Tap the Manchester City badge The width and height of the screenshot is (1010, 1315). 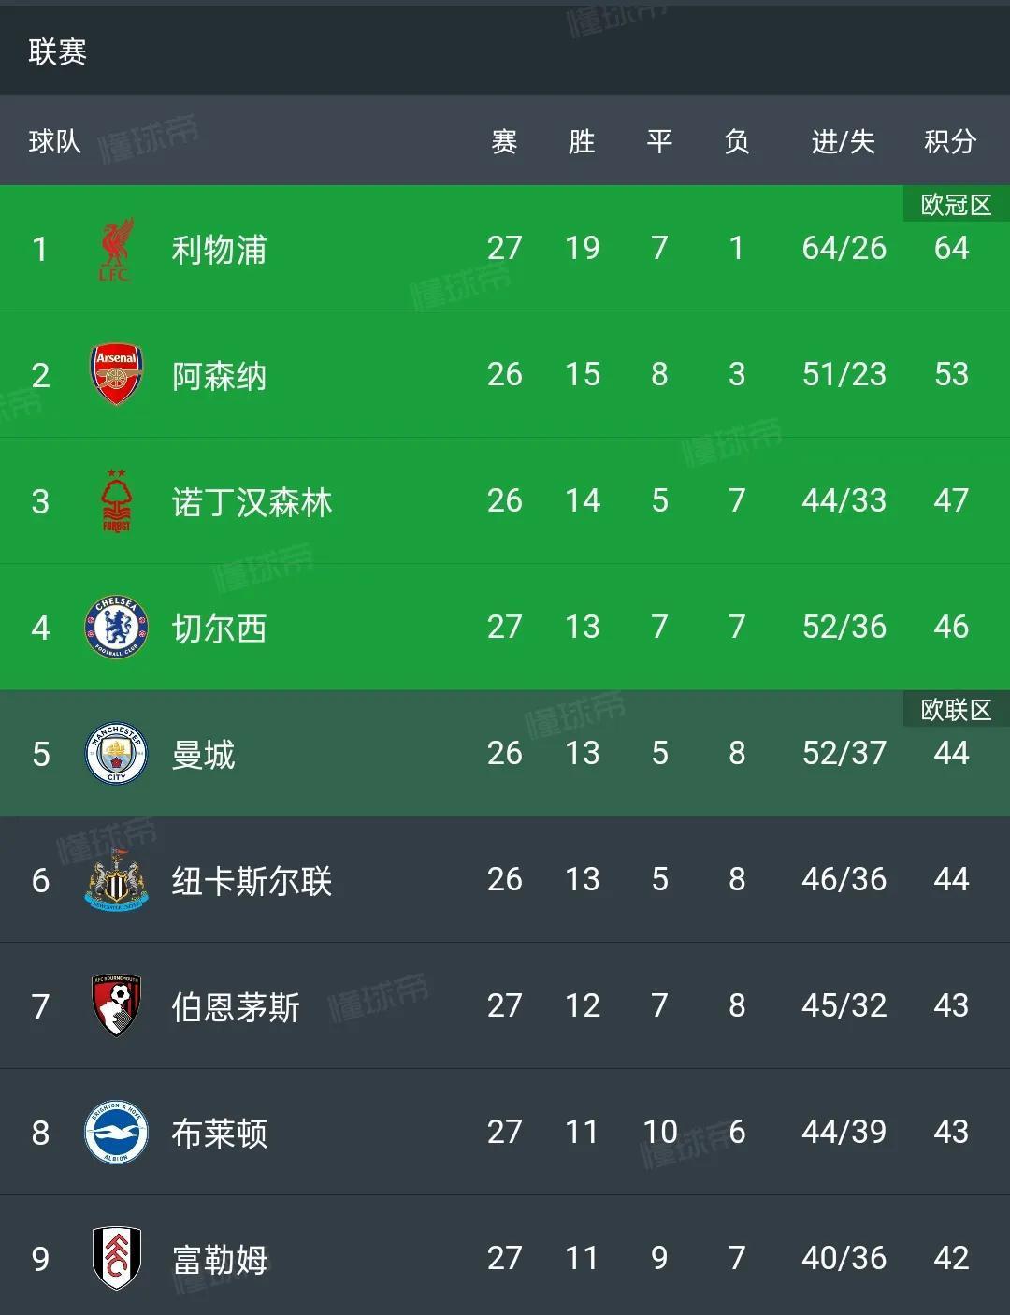116,754
